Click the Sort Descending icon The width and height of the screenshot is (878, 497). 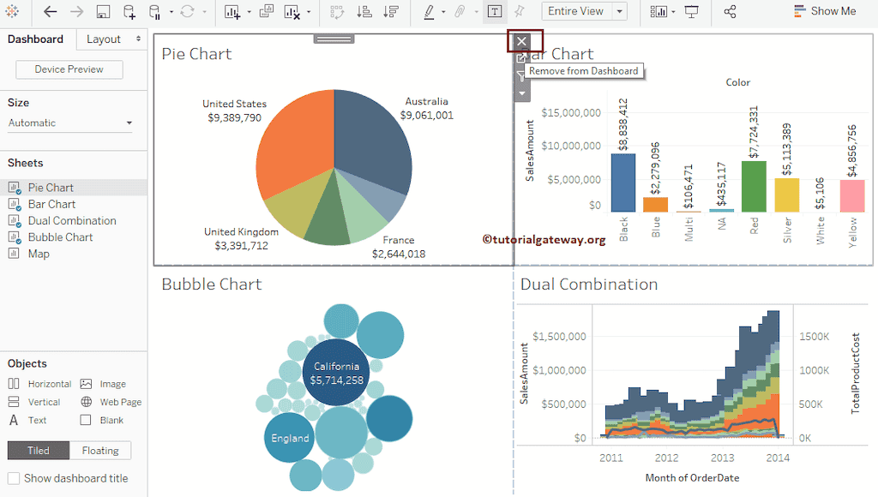point(391,11)
